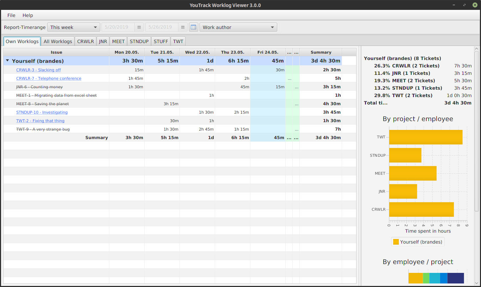Image resolution: width=481 pixels, height=287 pixels.
Task: Open issue TWT-2 - Fixing that thing
Action: pos(40,121)
